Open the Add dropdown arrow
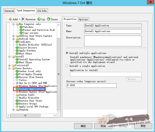Image resolution: width=155 pixels, height=132 pixels. [x=20, y=19]
